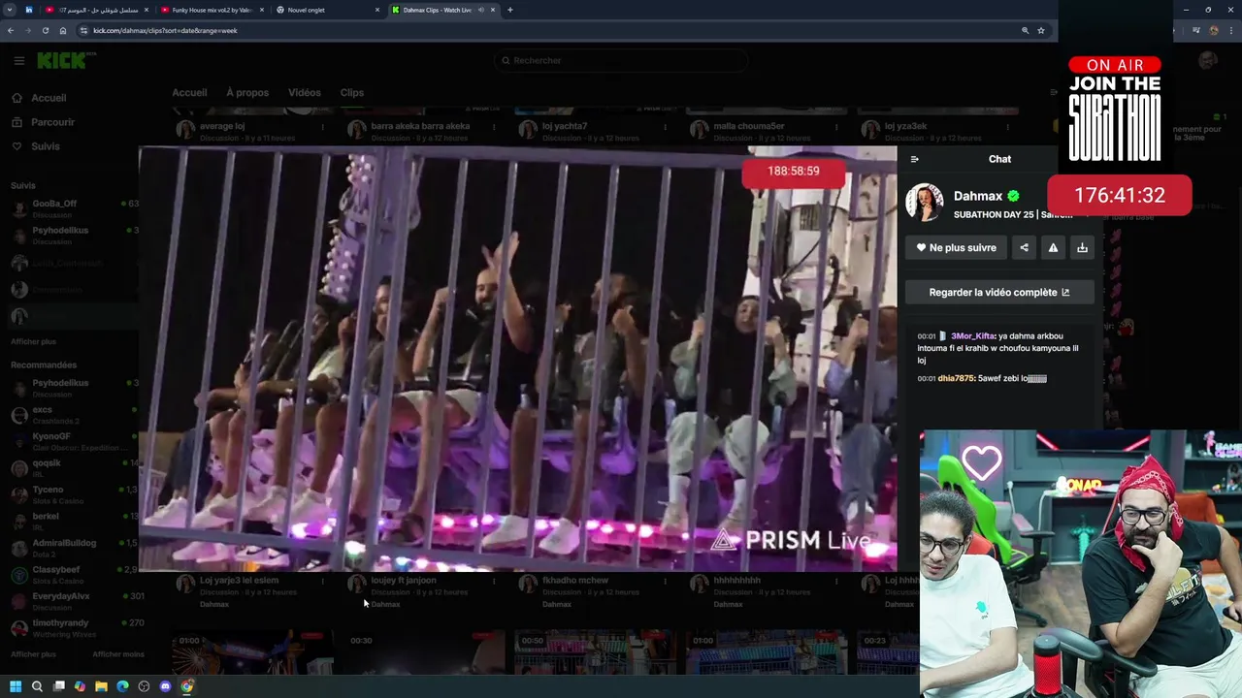Screen dimensions: 1242x698
Task: Open Suivis in the sidebar
Action: (x=46, y=146)
